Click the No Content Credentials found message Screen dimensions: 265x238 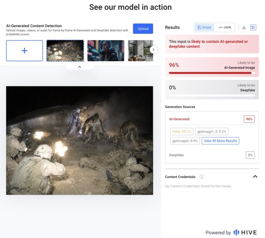198,186
